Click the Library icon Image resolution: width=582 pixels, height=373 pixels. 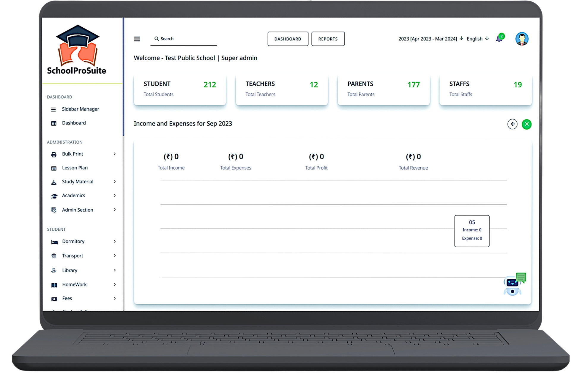(54, 270)
